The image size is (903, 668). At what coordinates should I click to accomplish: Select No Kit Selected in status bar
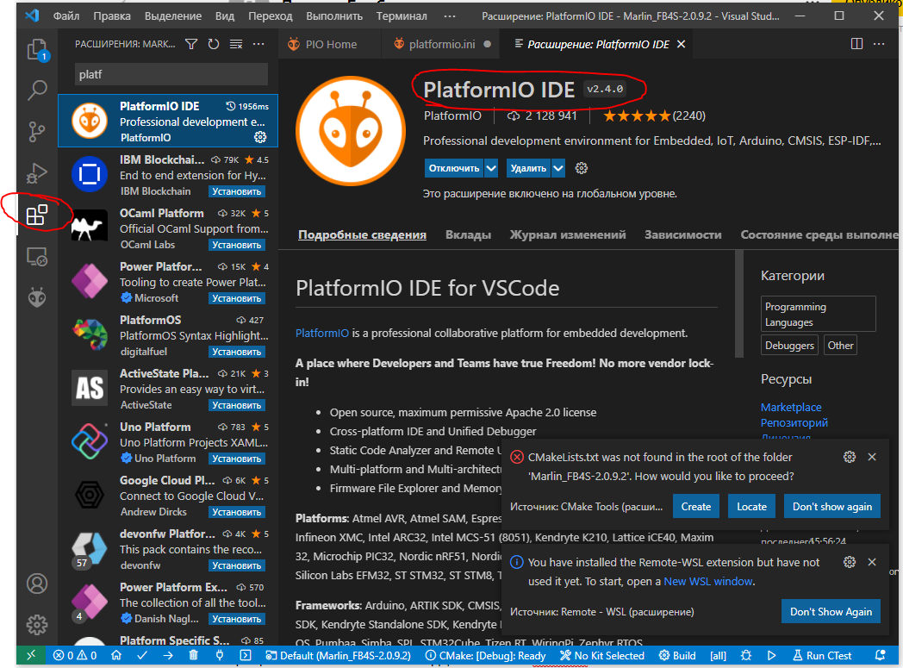click(602, 655)
